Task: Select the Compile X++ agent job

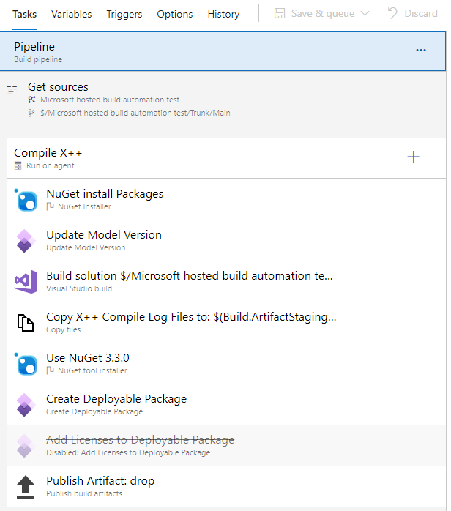Action: (226, 158)
